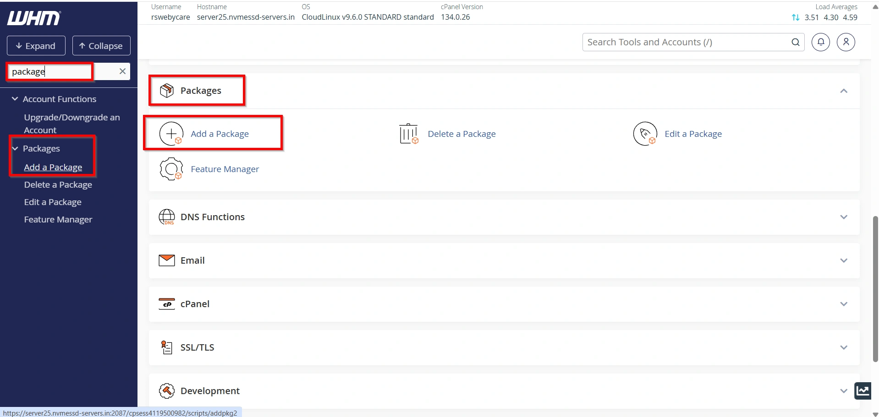
Task: Expand the cPanel section chevron
Action: coord(844,304)
